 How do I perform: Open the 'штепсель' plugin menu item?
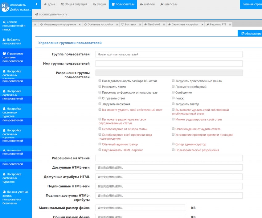[169, 4]
